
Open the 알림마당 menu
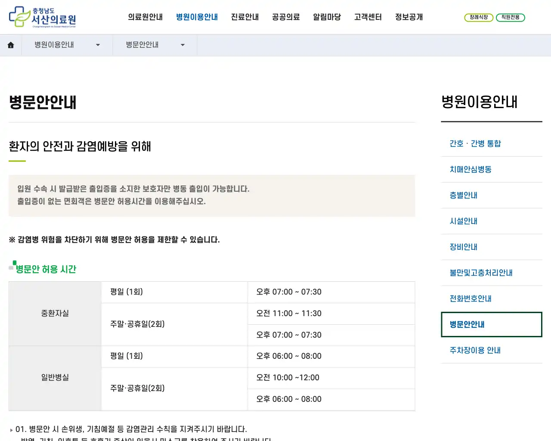coord(327,17)
